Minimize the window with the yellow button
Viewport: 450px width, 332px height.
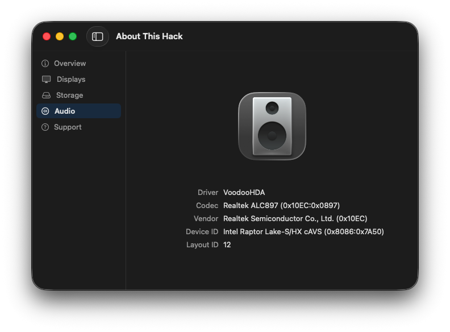[60, 36]
